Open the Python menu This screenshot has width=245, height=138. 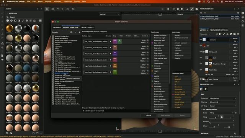(77, 2)
